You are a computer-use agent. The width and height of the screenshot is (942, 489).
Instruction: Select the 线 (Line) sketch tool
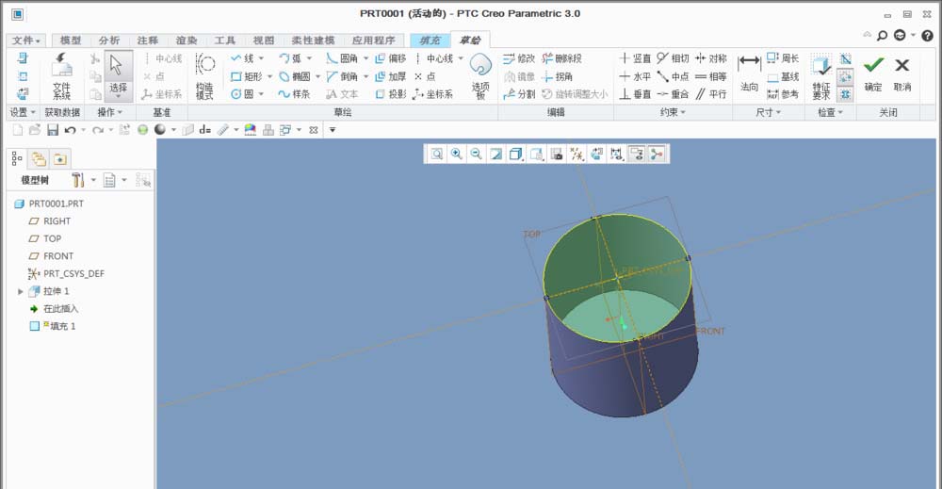243,58
